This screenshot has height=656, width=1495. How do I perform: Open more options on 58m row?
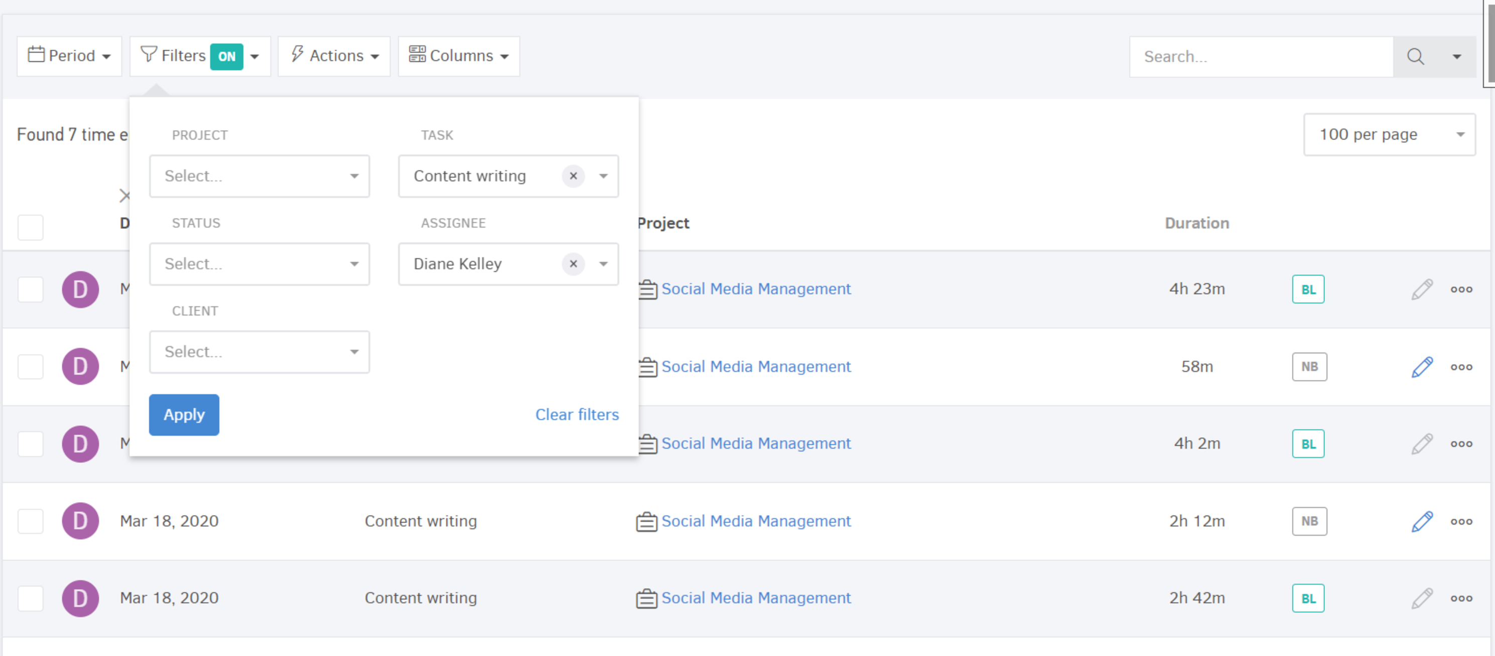pyautogui.click(x=1461, y=367)
